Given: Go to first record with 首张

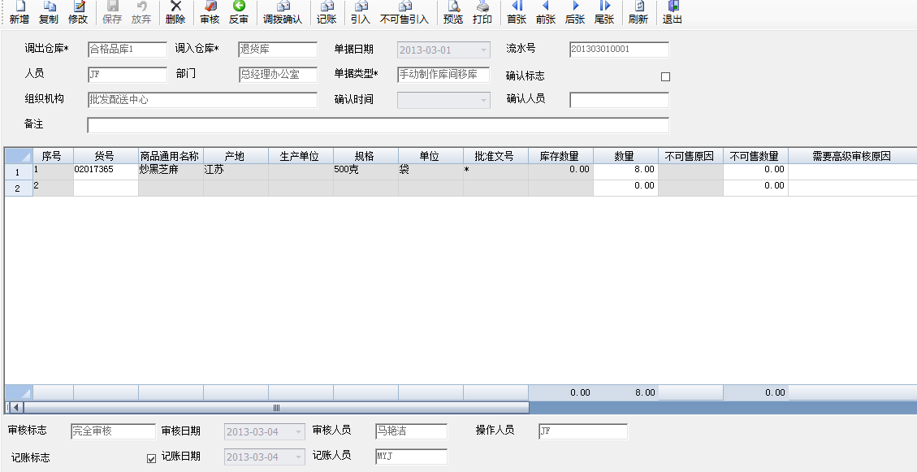Looking at the screenshot, I should (x=517, y=12).
